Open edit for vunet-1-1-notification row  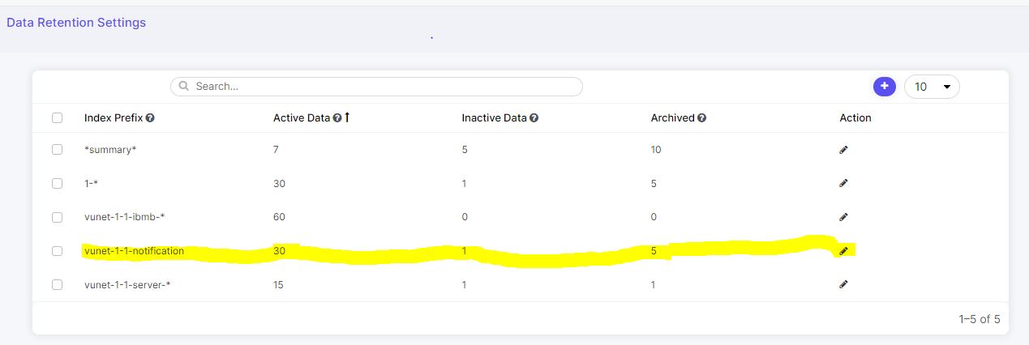pos(843,251)
